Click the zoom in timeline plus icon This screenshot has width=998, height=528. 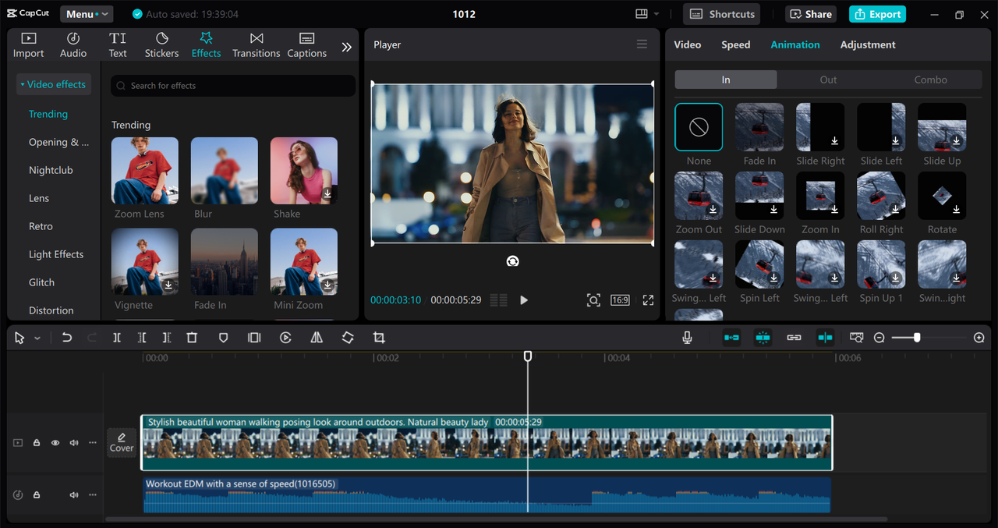(x=979, y=338)
